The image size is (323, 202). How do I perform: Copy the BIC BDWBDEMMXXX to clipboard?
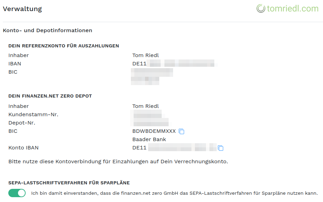[x=181, y=131]
